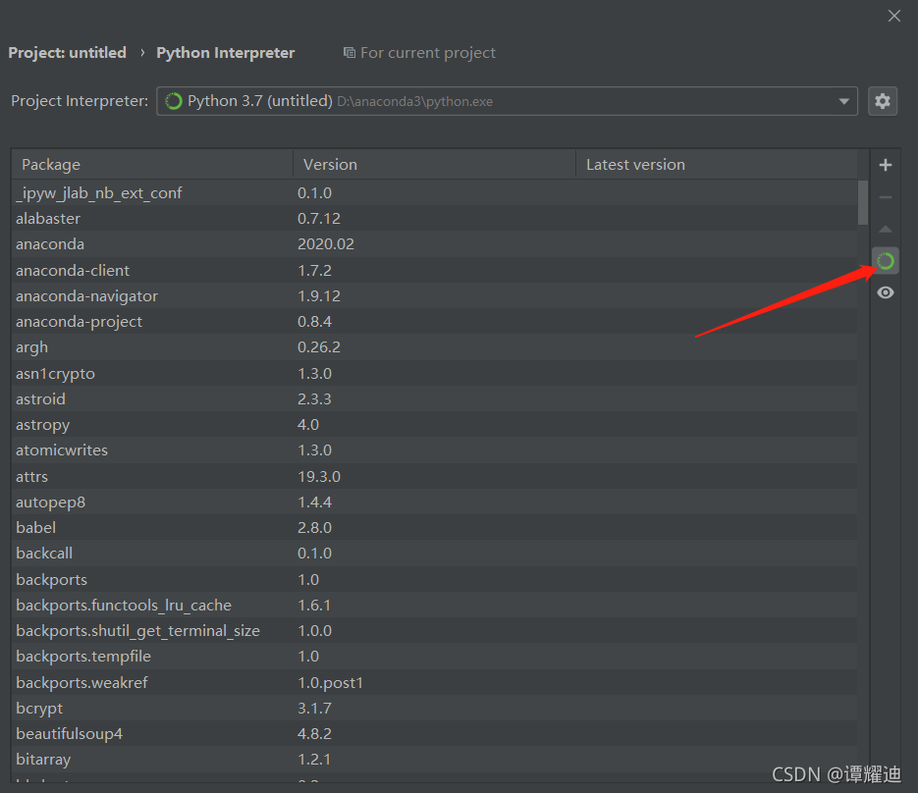Click version 1.7.2 of anaconda-client
Screen dimensions: 918x793
(314, 270)
